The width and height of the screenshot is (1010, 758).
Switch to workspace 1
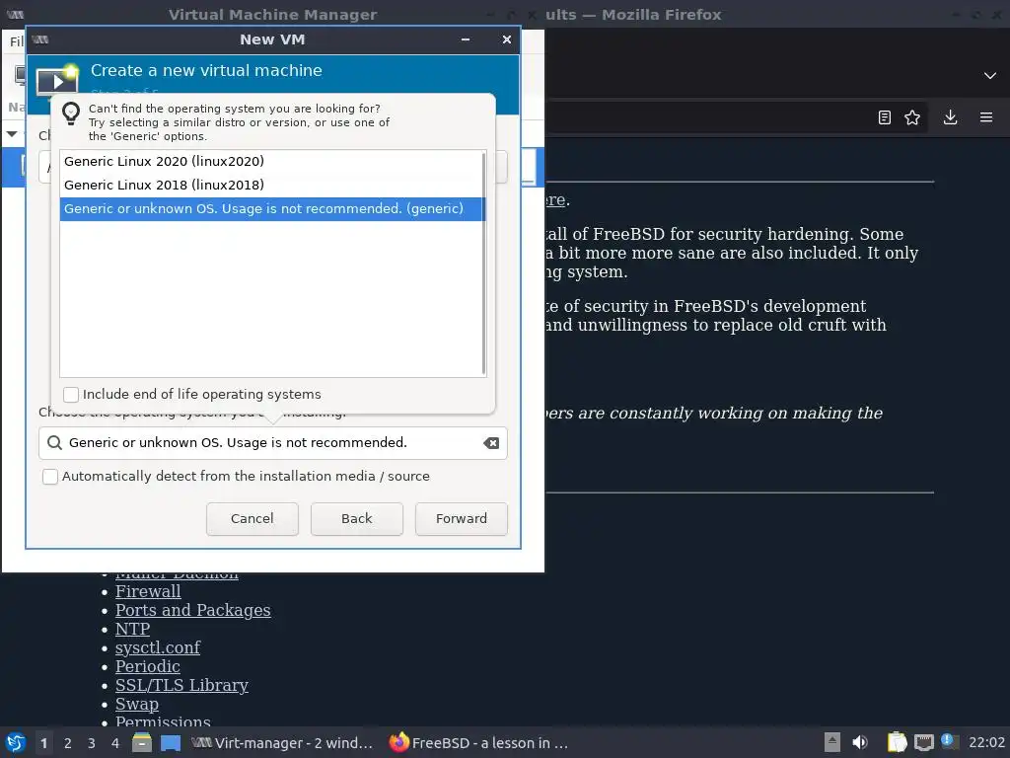pyautogui.click(x=43, y=743)
